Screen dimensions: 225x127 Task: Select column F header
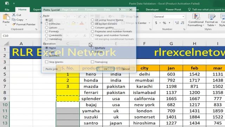pos(144,43)
